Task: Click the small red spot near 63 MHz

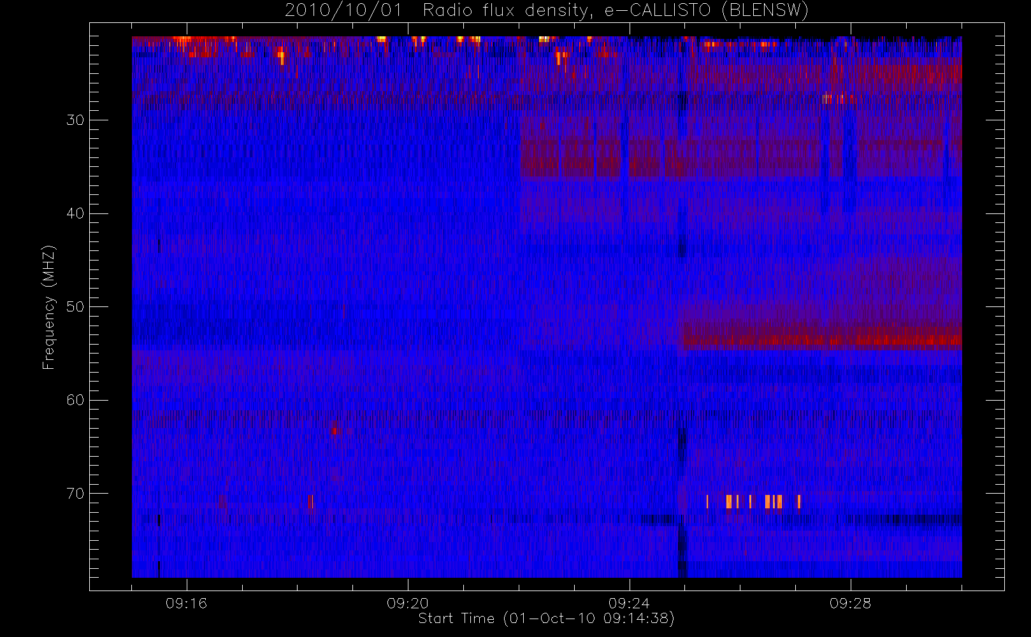Action: click(334, 430)
